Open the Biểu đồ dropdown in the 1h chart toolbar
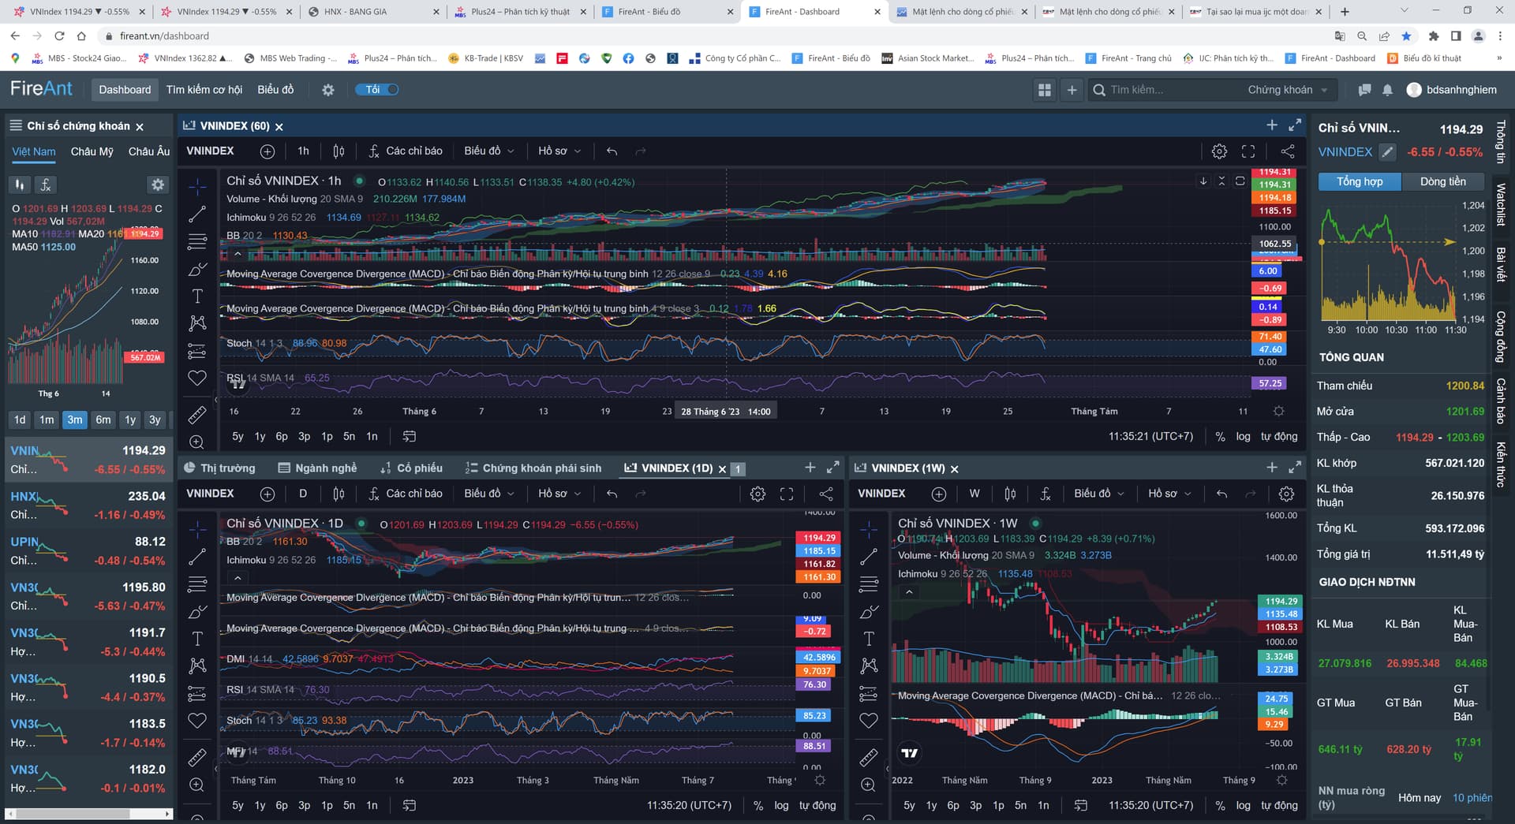 tap(489, 151)
